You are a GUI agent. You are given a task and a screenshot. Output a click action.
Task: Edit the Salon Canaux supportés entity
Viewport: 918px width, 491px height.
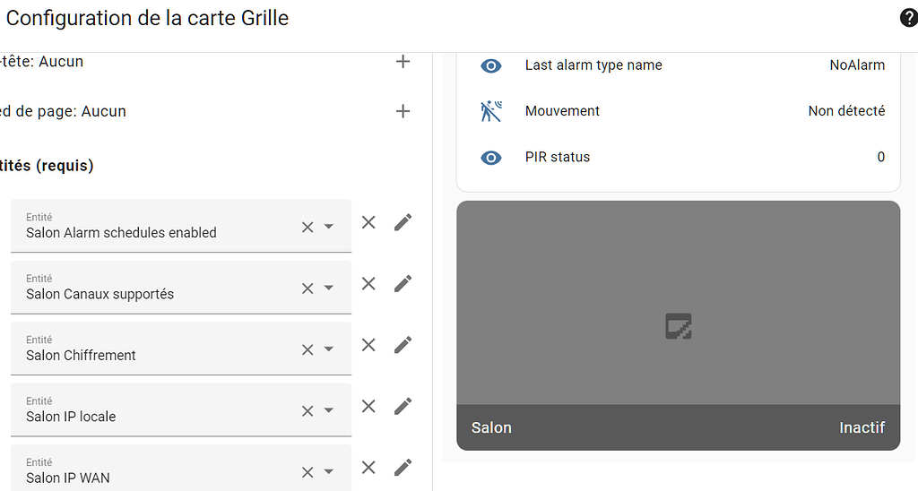click(403, 284)
